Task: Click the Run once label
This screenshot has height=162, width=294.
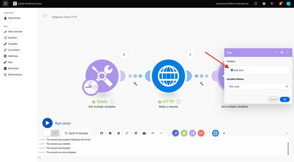Action: point(63,123)
